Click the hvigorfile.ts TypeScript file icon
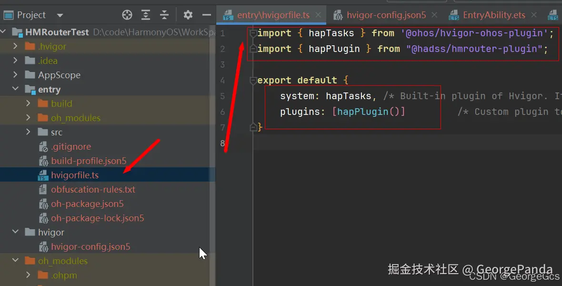Screen dimensions: 562x286 coord(43,175)
